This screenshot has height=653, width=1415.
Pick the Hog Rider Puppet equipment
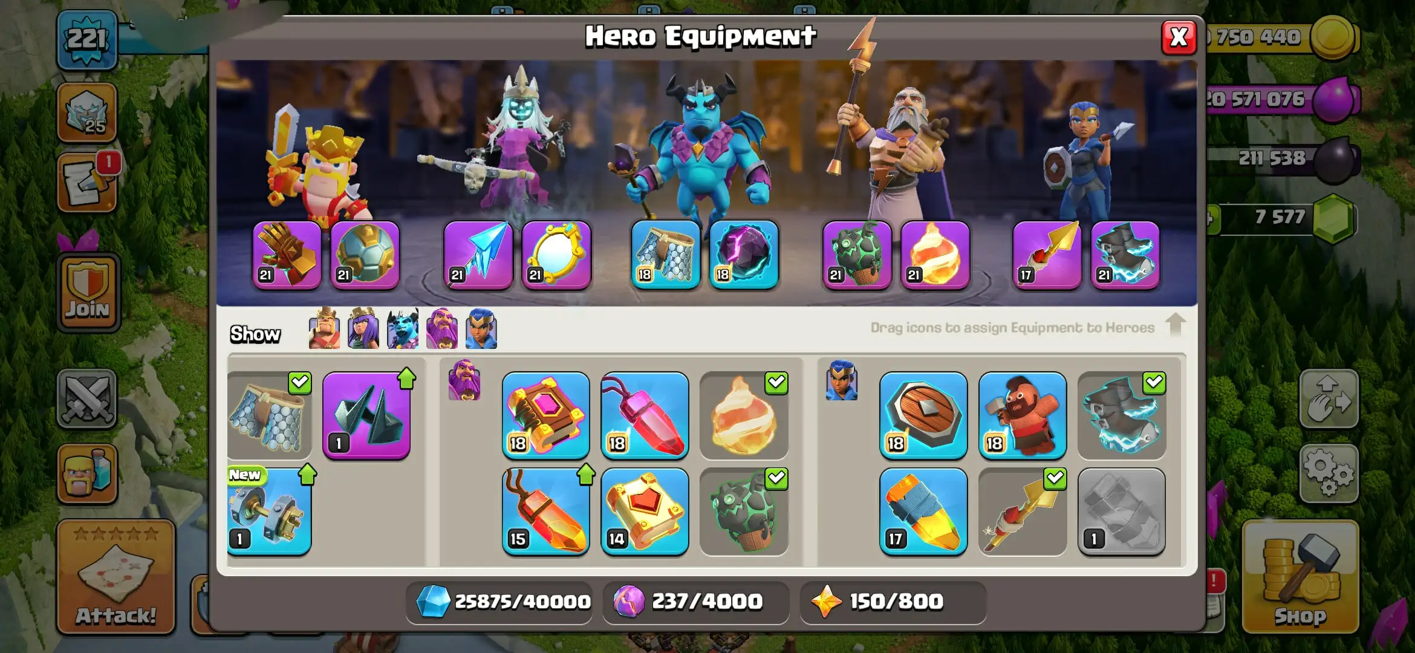[1023, 415]
